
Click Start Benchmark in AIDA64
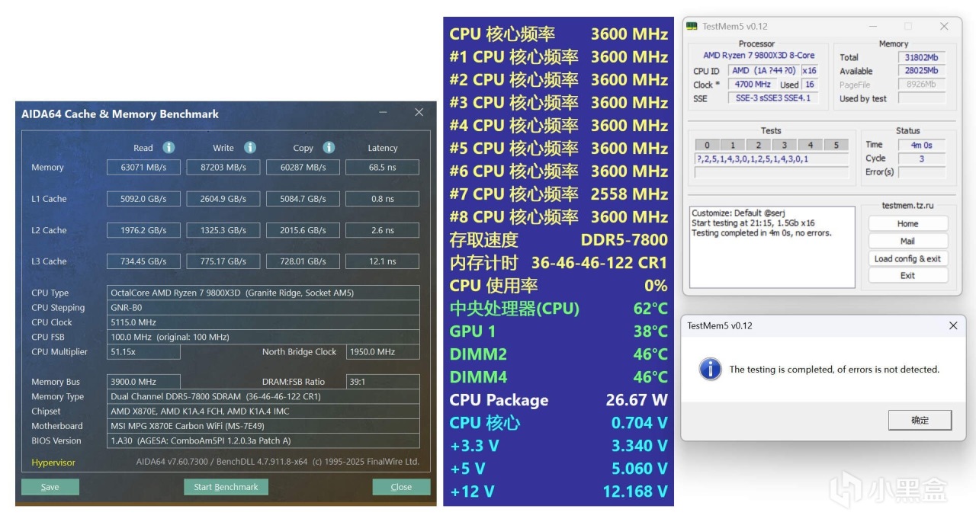(x=226, y=487)
